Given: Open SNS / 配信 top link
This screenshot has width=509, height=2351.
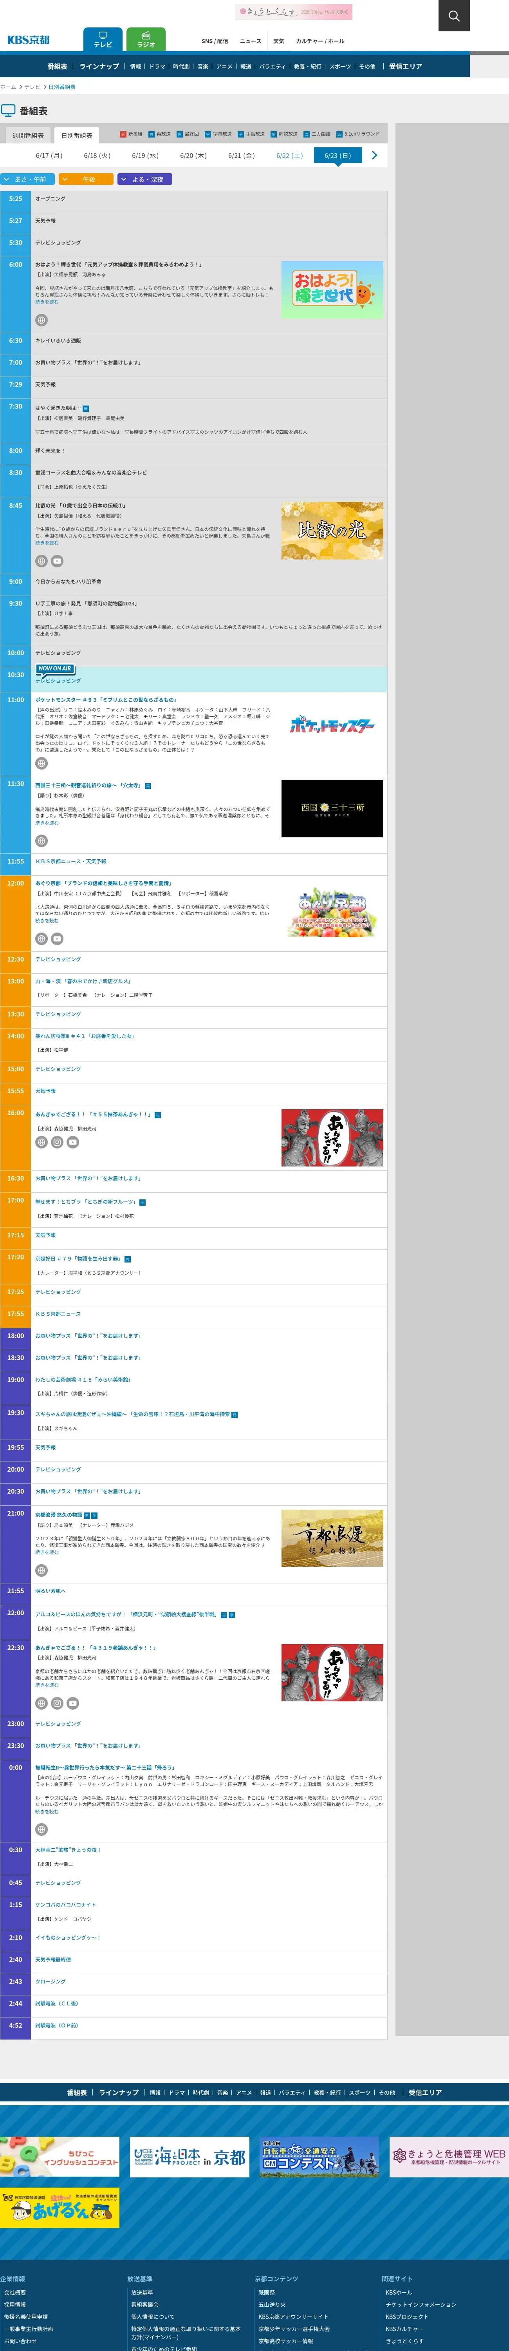Looking at the screenshot, I should (x=215, y=41).
